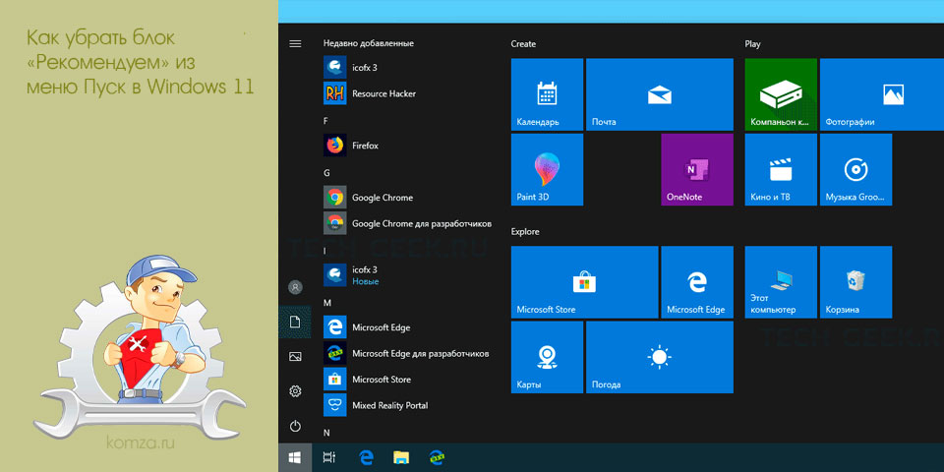The width and height of the screenshot is (944, 472).
Task: Open the Корзина tile
Action: coord(856,282)
